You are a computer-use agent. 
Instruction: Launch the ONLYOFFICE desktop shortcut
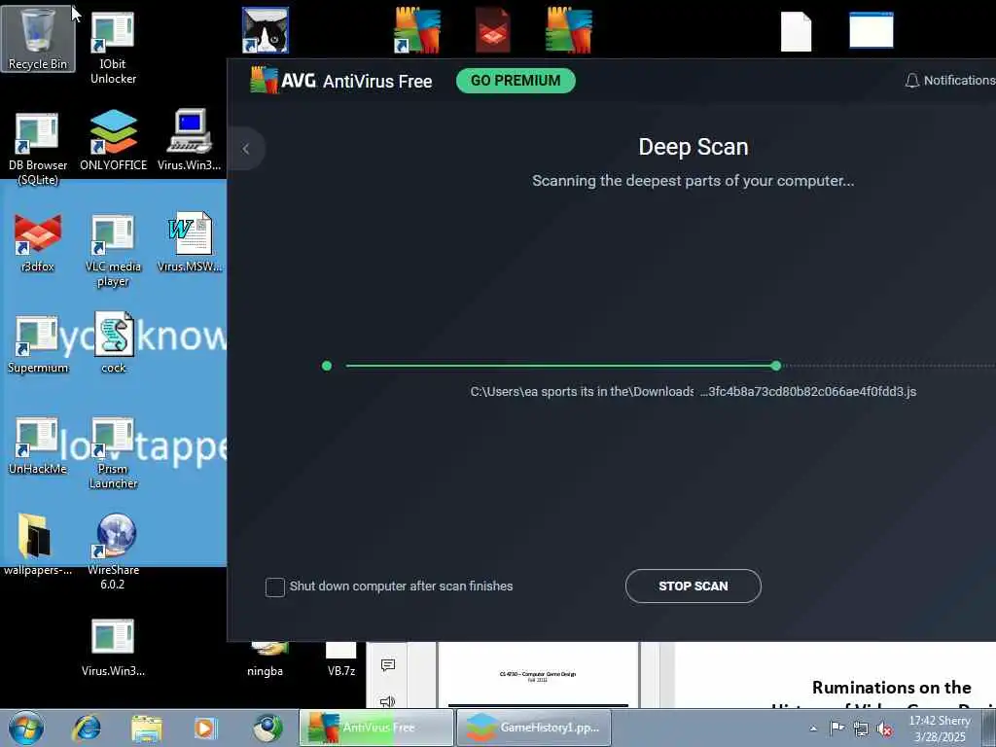(113, 140)
